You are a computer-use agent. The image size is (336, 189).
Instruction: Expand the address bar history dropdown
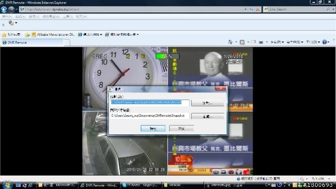click(x=245, y=9)
